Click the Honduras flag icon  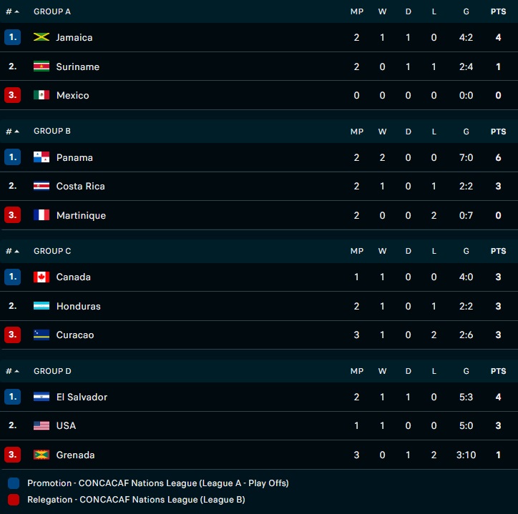tap(41, 306)
